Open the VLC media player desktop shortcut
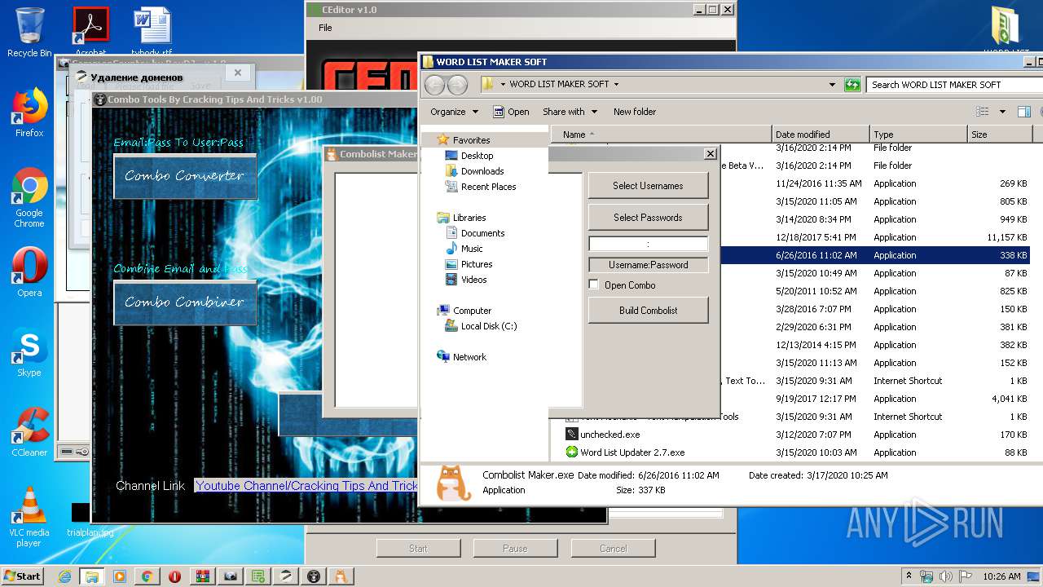 tap(29, 517)
